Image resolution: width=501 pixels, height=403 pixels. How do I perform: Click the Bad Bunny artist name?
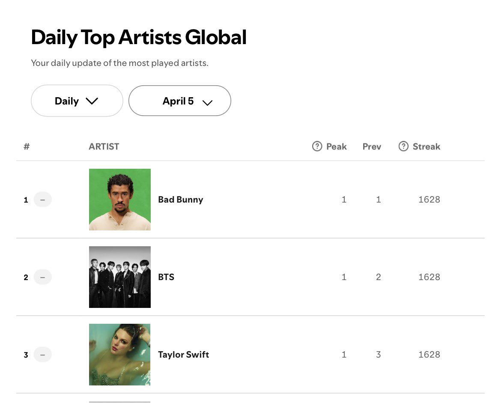pyautogui.click(x=180, y=200)
